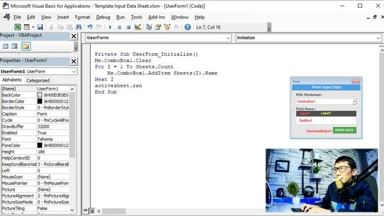Select the PictureTiling property row
Screen dimensions: 384x216
tap(35, 208)
